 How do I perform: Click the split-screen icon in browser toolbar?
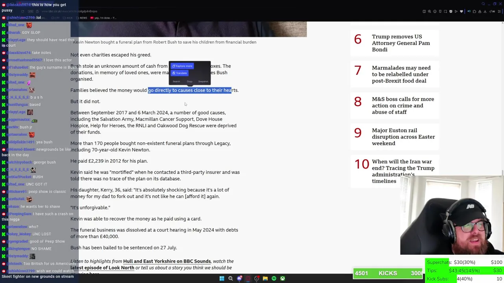click(x=424, y=11)
